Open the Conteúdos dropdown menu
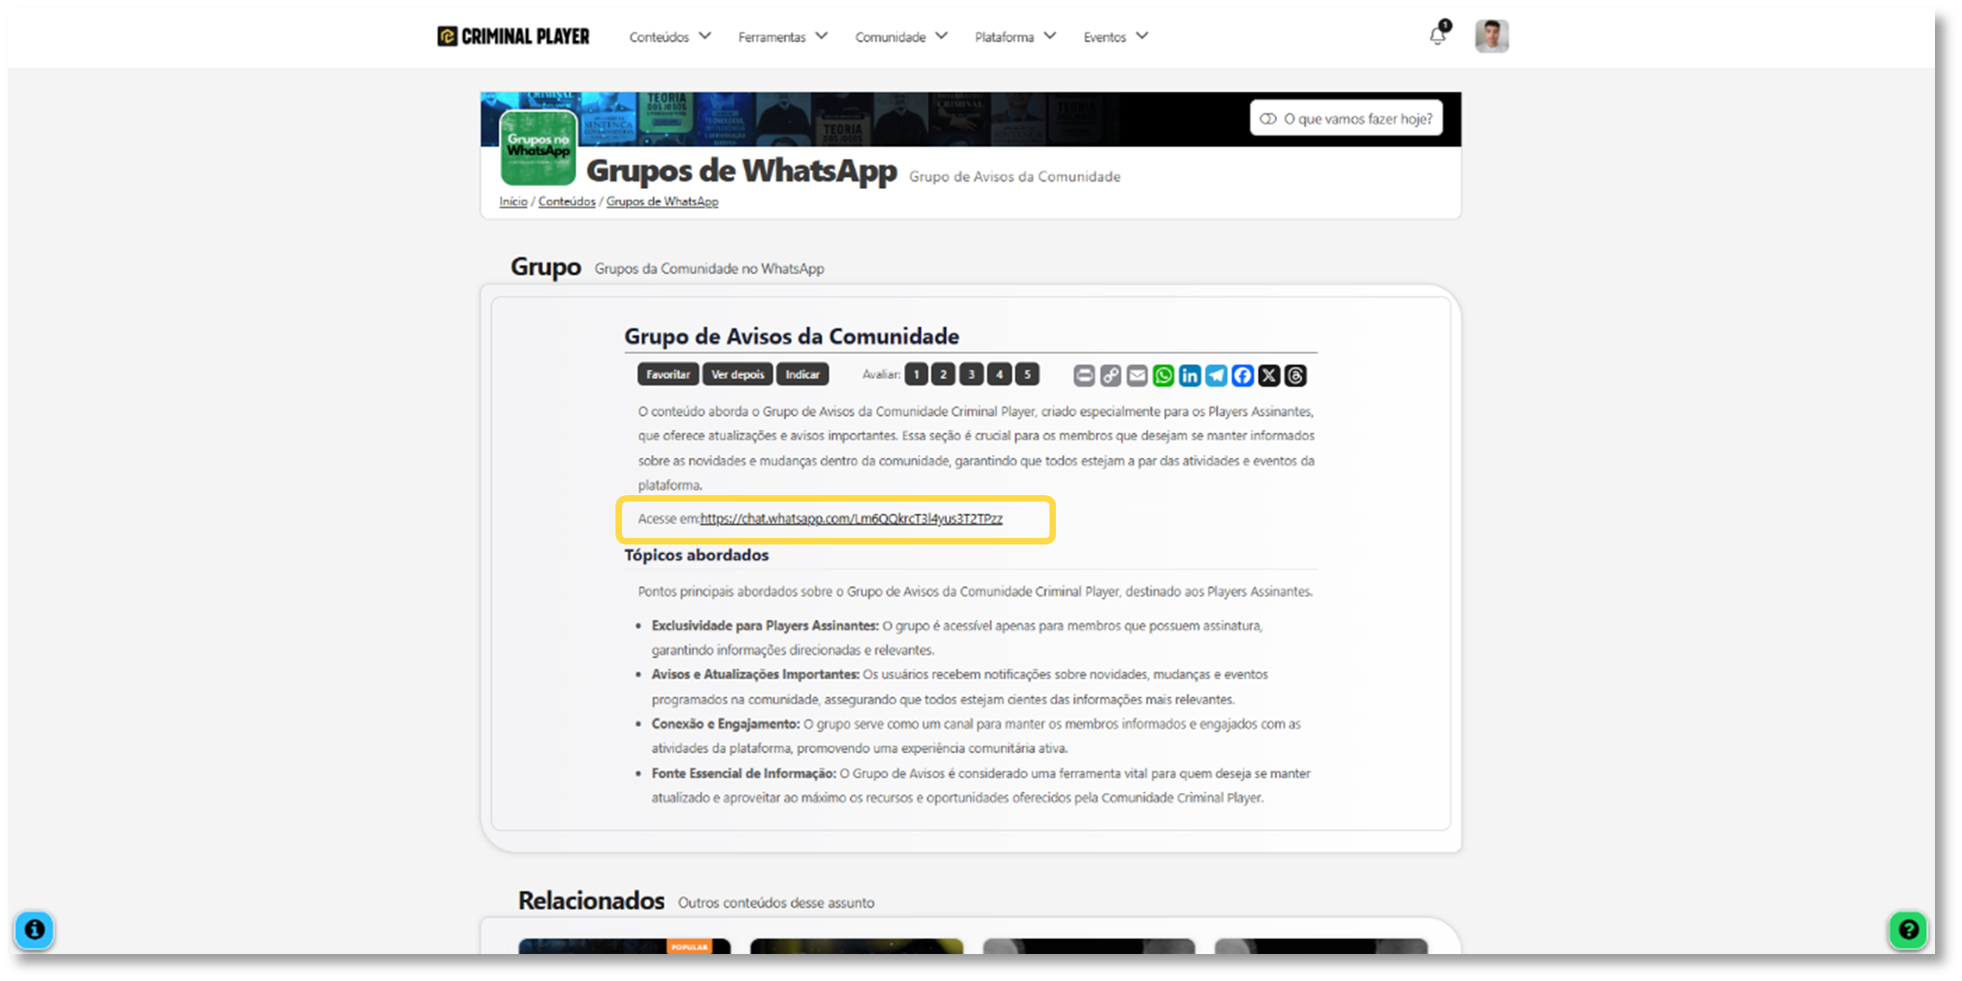The image size is (1962, 981). coord(669,36)
